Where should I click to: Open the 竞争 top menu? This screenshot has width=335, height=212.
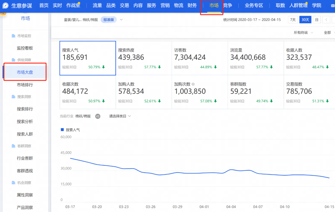click(227, 5)
